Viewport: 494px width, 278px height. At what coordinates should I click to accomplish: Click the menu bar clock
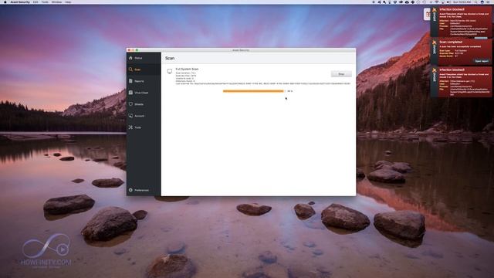pos(462,2)
